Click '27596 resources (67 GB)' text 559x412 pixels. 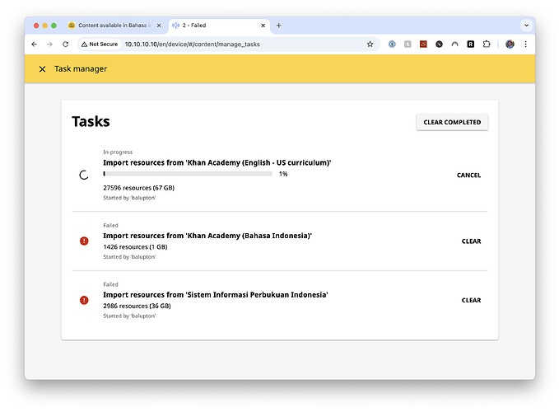[x=138, y=188]
